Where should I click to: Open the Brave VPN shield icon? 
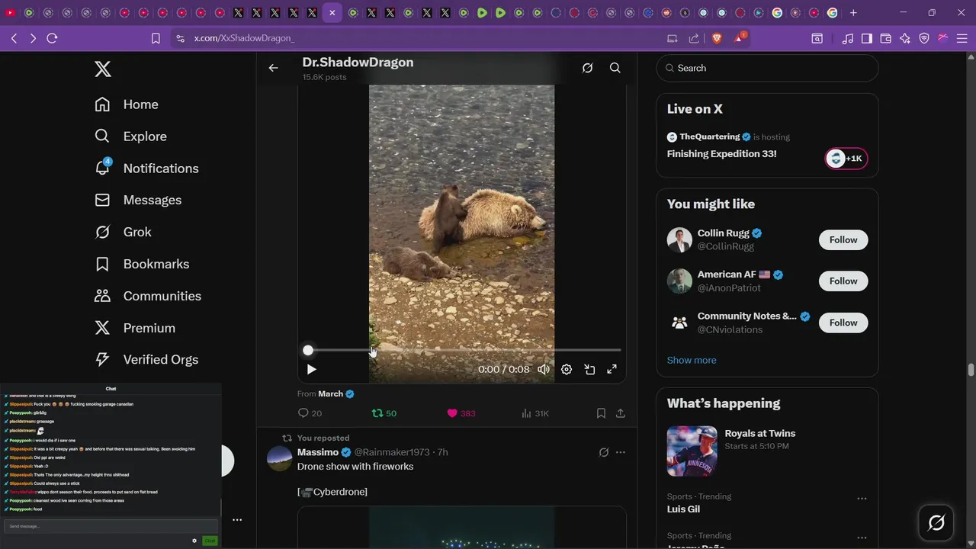(x=924, y=38)
